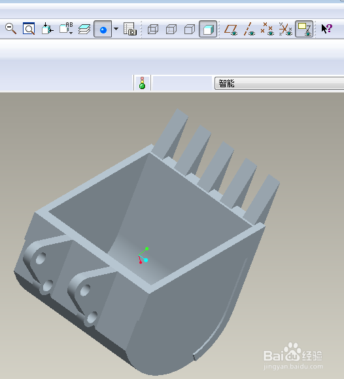The image size is (344, 379).
Task: Toggle annotation element display
Action: (304, 29)
